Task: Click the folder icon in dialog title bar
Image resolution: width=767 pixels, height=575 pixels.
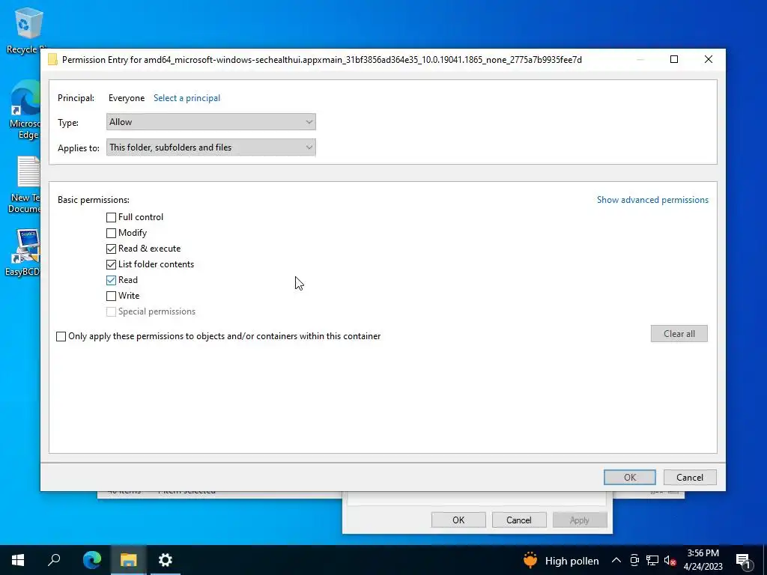Action: [x=52, y=60]
